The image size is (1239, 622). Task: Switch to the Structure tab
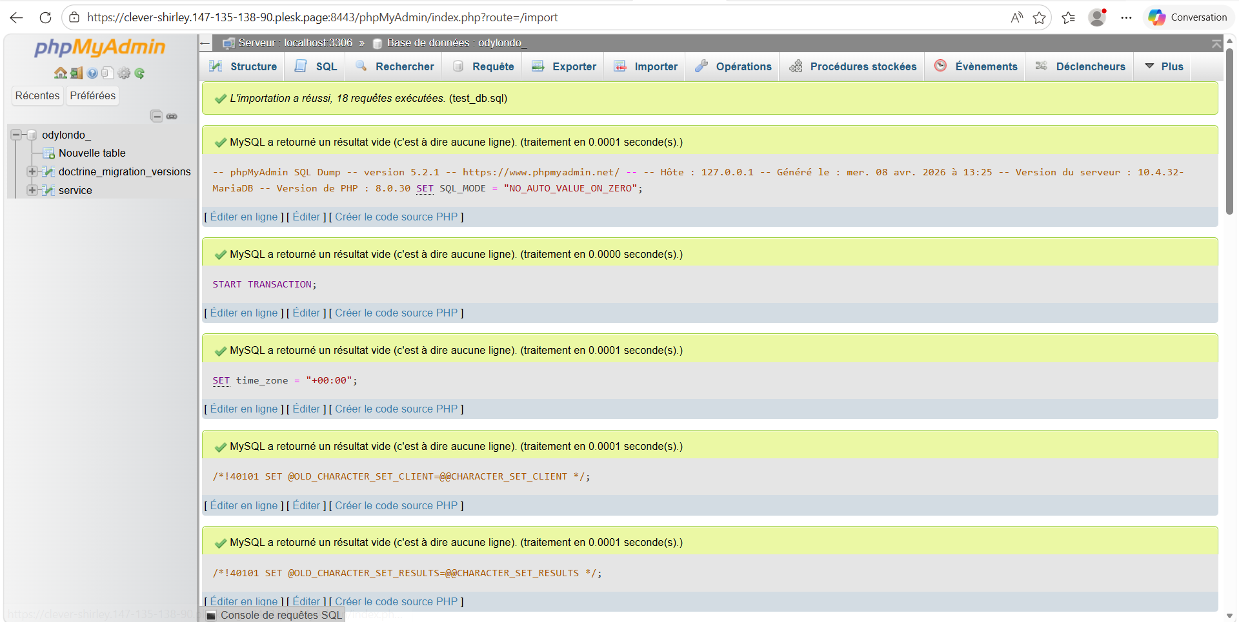[x=243, y=66]
